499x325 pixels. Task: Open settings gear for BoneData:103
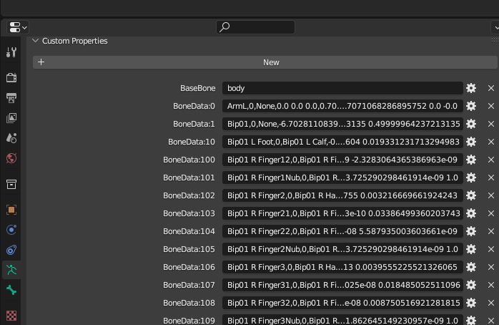471,213
